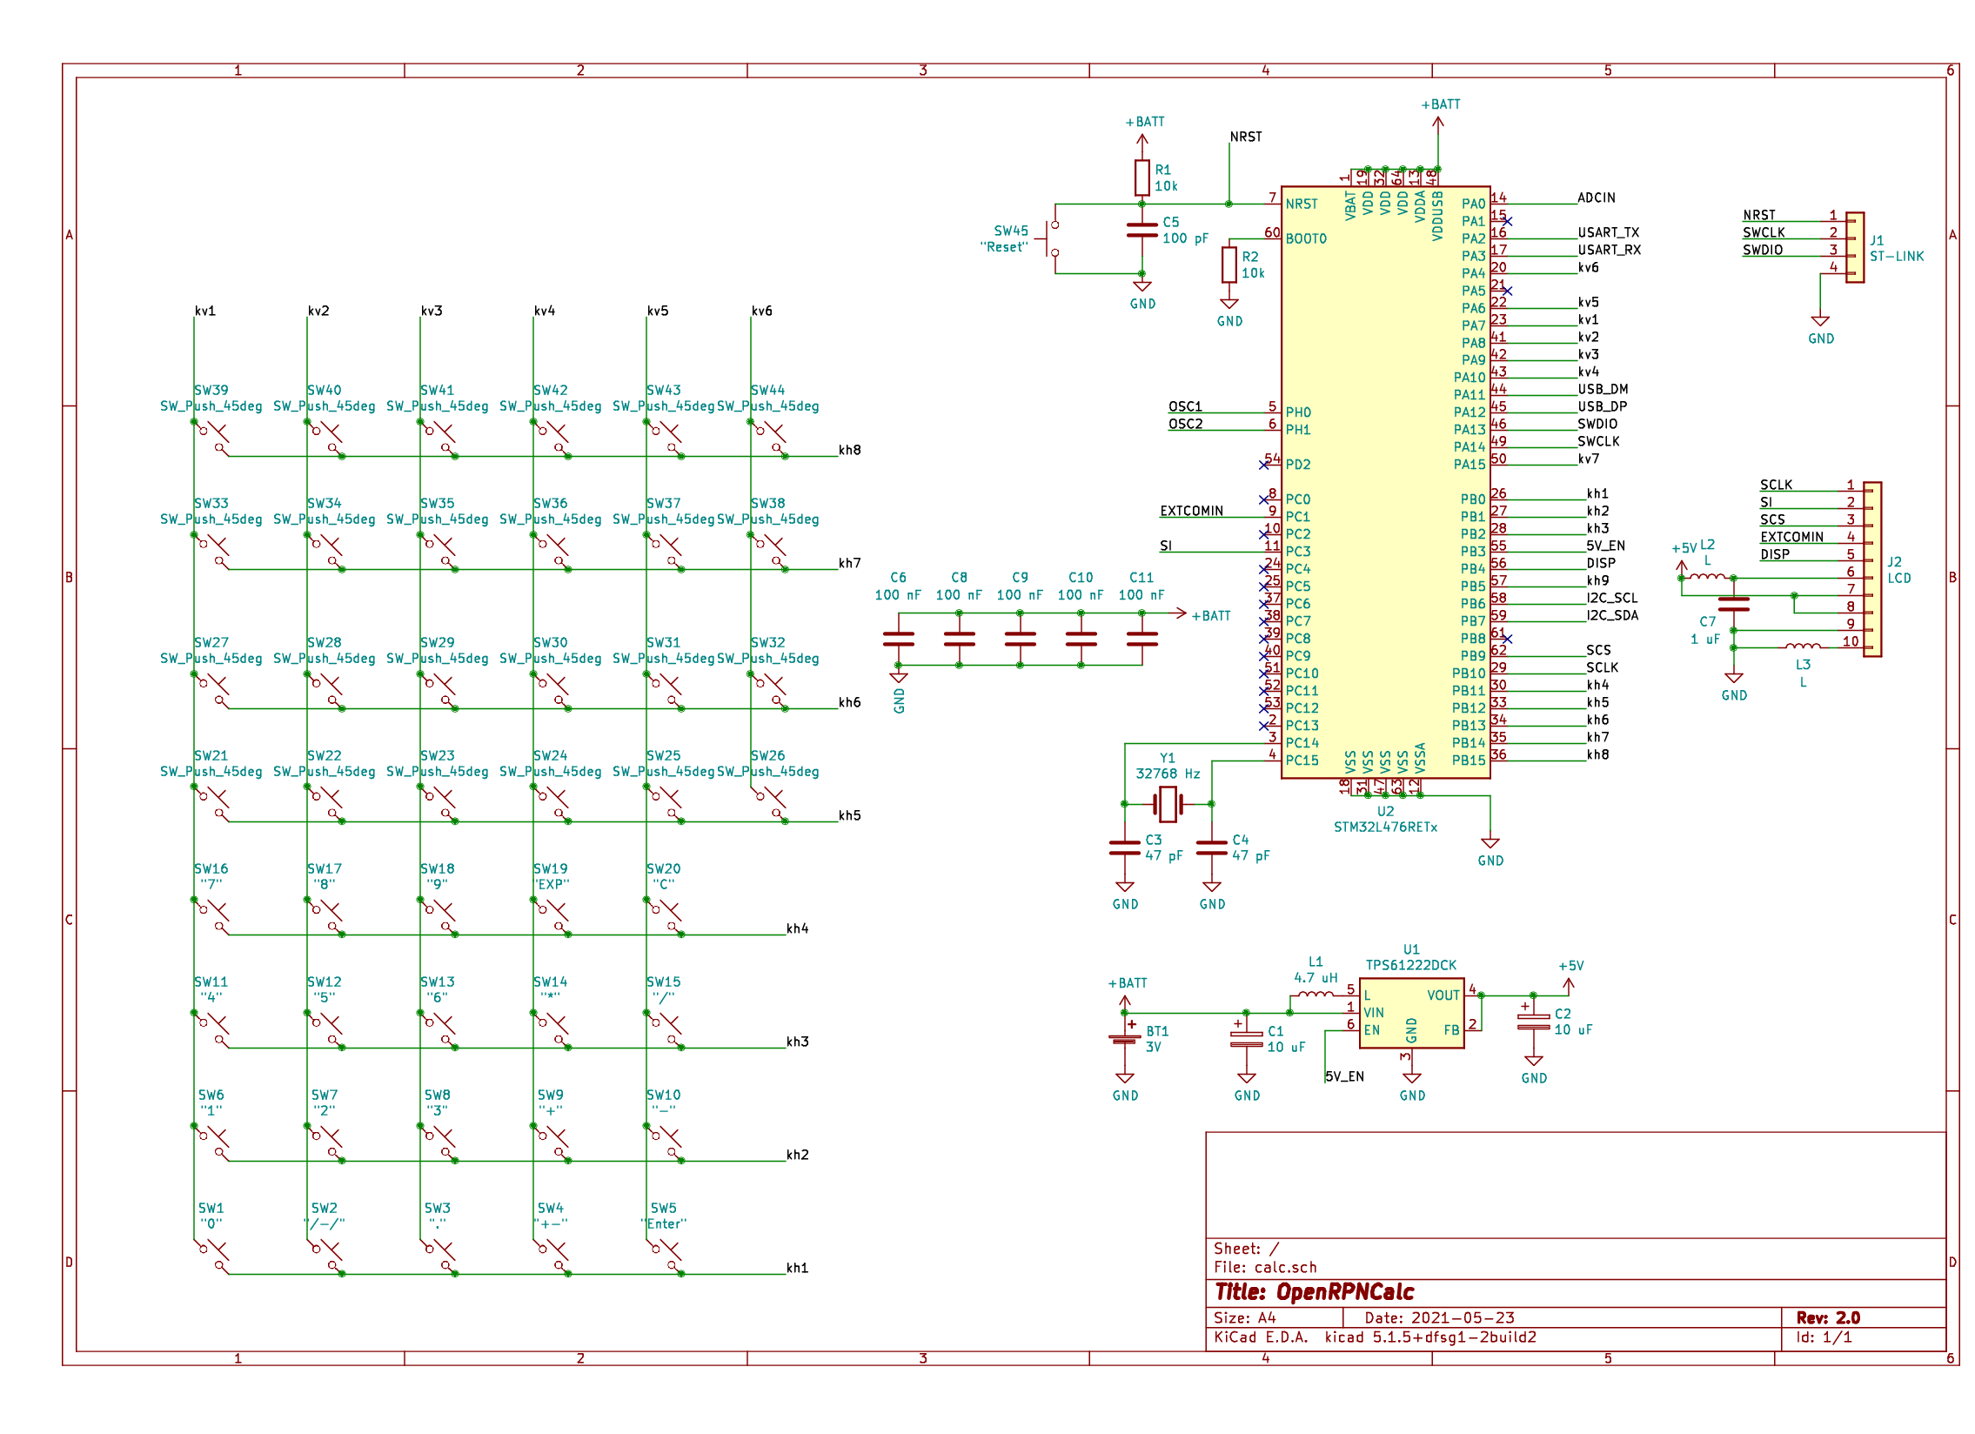Screen dimensions: 1975x1434
Task: Click the "Size: A4" field
Action: point(1244,1318)
